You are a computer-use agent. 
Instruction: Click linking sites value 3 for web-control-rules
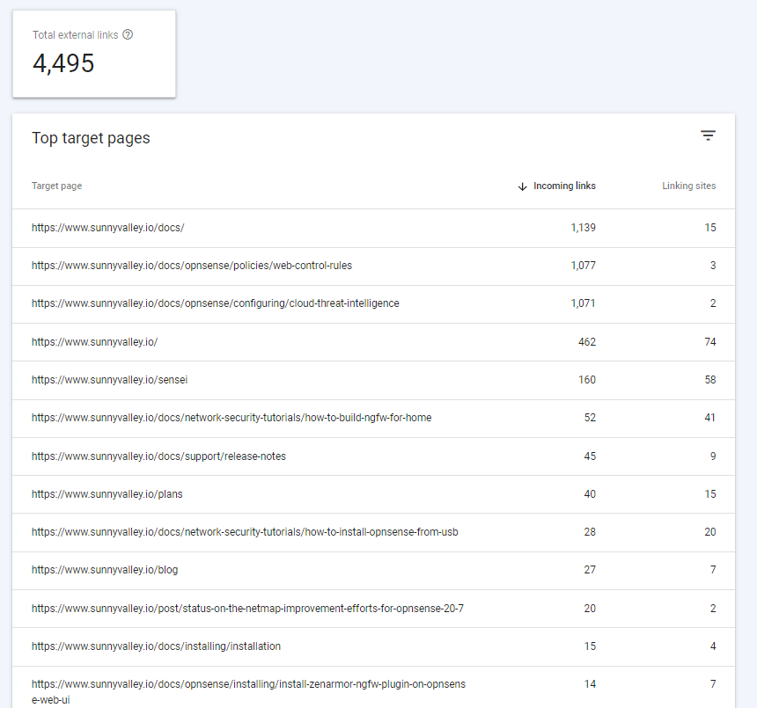click(x=713, y=266)
